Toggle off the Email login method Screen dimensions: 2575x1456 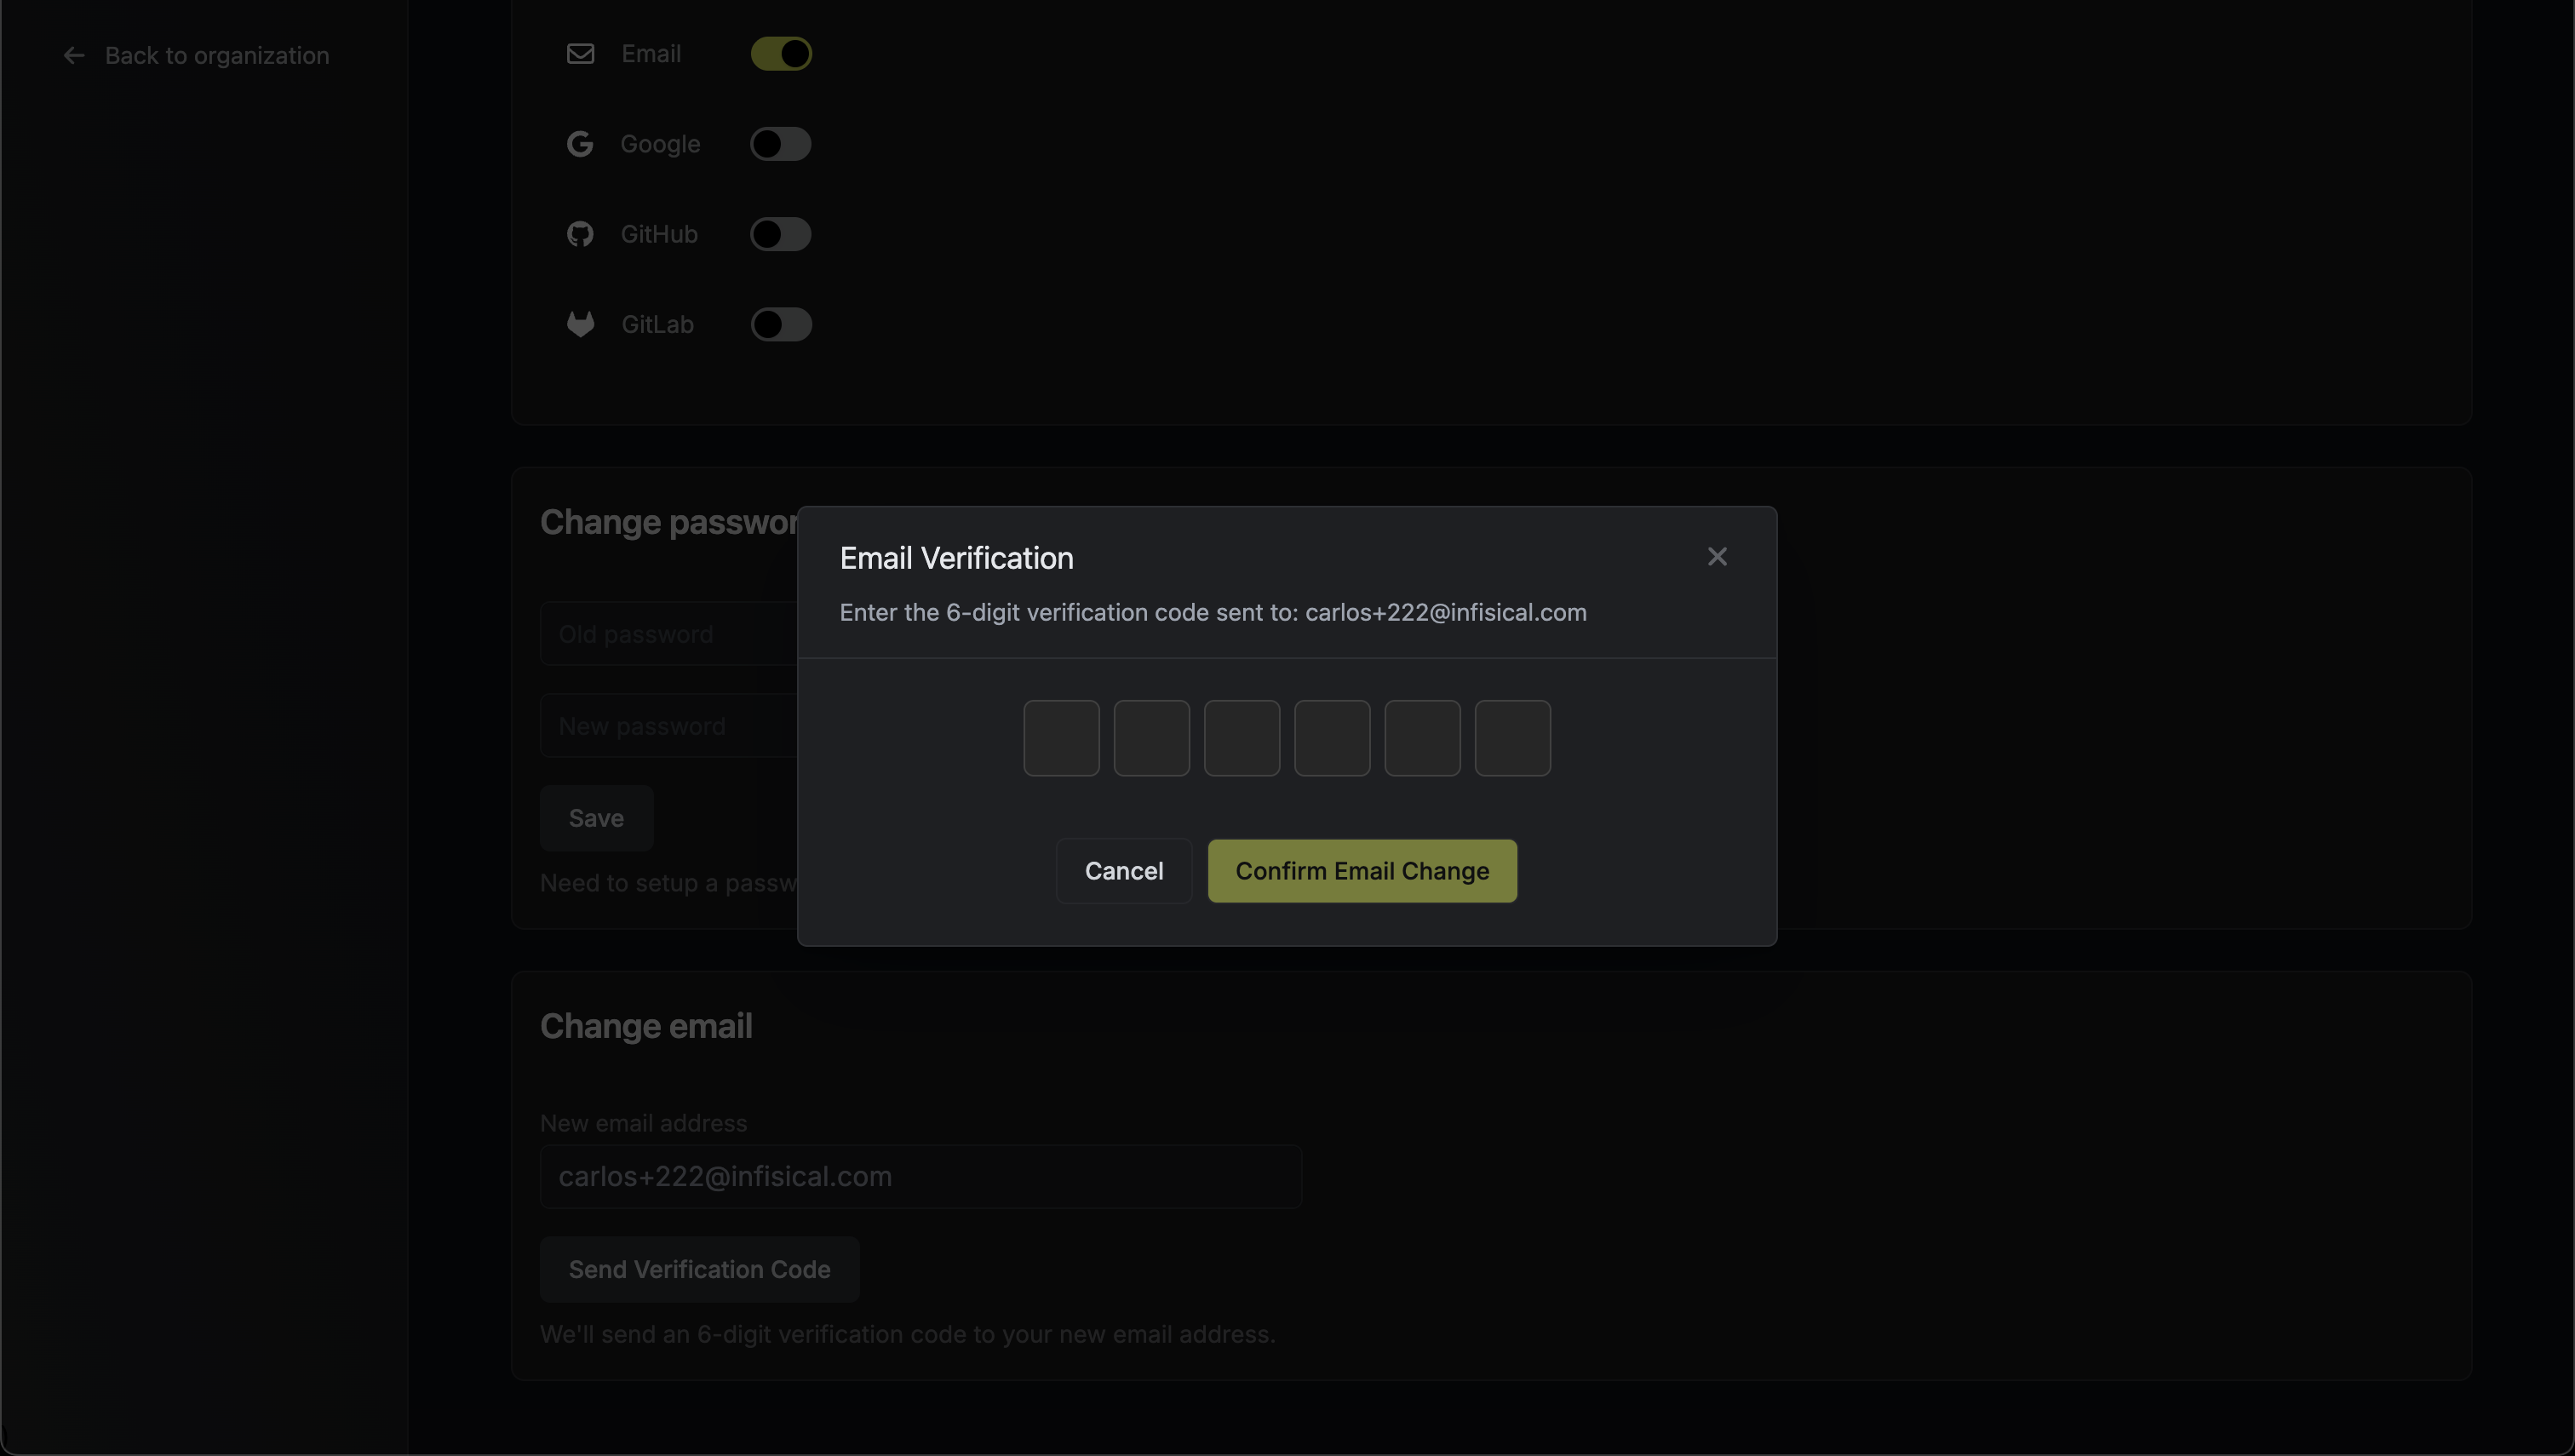(781, 54)
